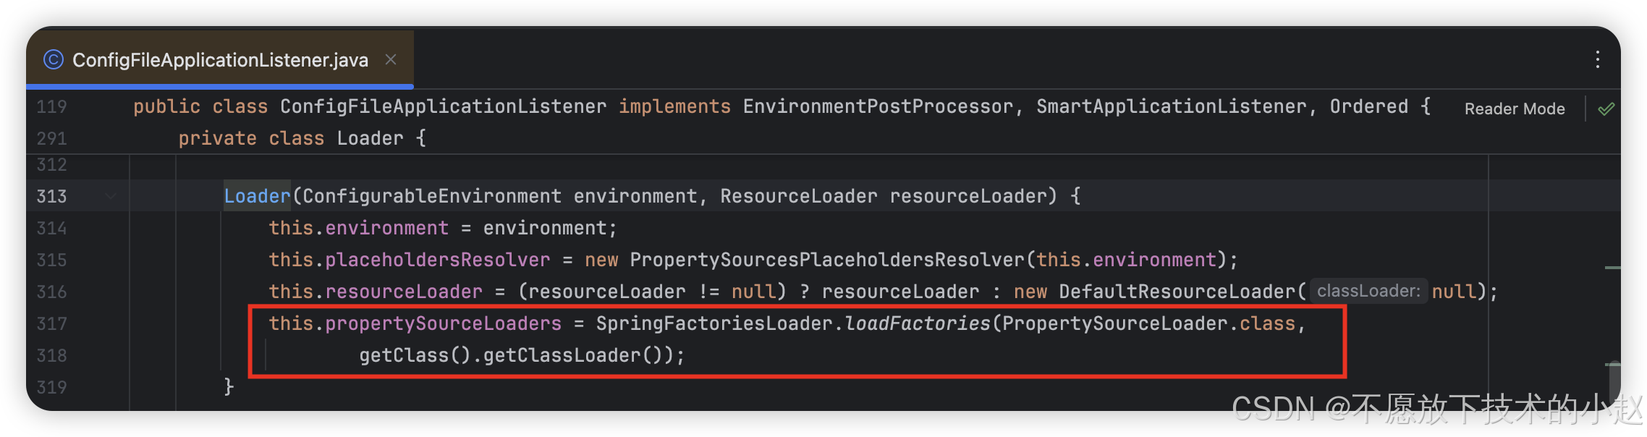The height and width of the screenshot is (437, 1647).
Task: Select the ConfigFileApplicationListener.java tab
Action: coord(220,59)
